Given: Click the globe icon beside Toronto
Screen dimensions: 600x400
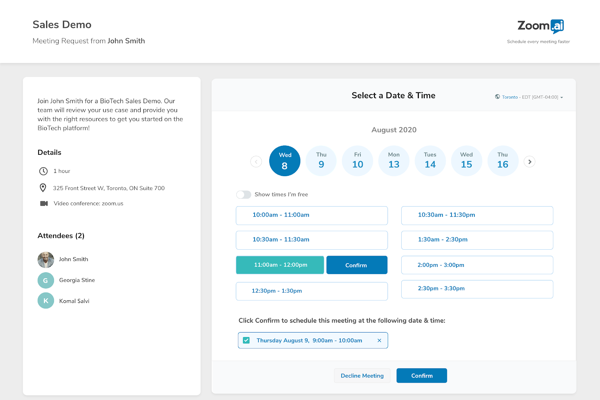Looking at the screenshot, I should (497, 97).
